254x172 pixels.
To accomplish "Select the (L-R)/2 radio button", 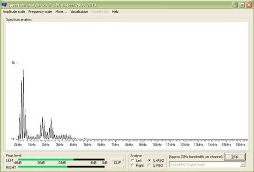I will pos(149,165).
